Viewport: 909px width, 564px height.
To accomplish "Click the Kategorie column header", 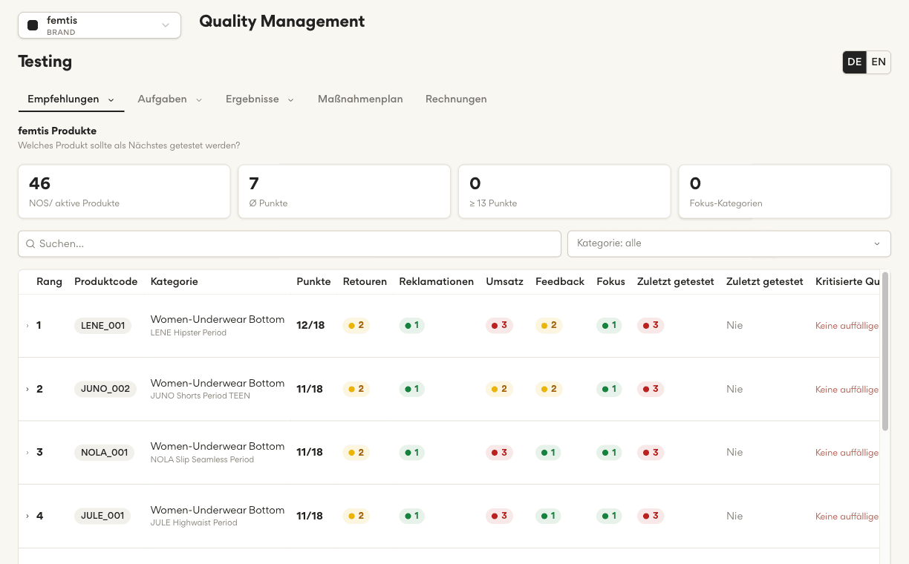I will (x=175, y=281).
